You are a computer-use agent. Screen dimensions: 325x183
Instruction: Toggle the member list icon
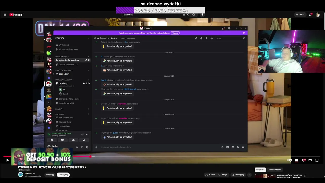click(x=212, y=38)
